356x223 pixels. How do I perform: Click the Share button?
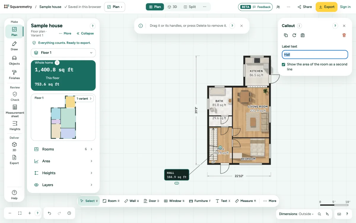click(x=304, y=7)
